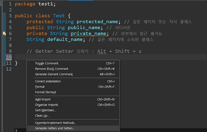Click the closing brace on line 11
Image resolution: width=207 pixels, height=132 pixels.
tap(16, 63)
